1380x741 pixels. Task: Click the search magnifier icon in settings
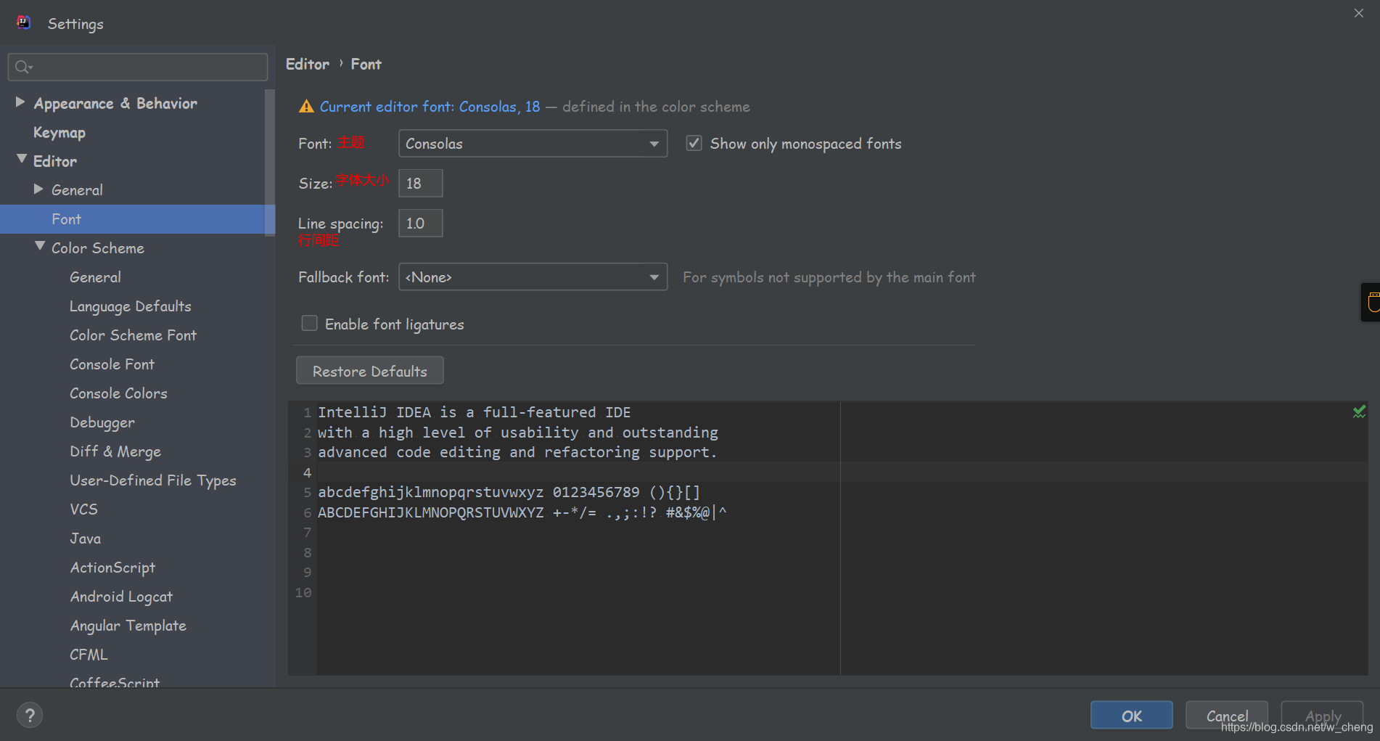(23, 67)
